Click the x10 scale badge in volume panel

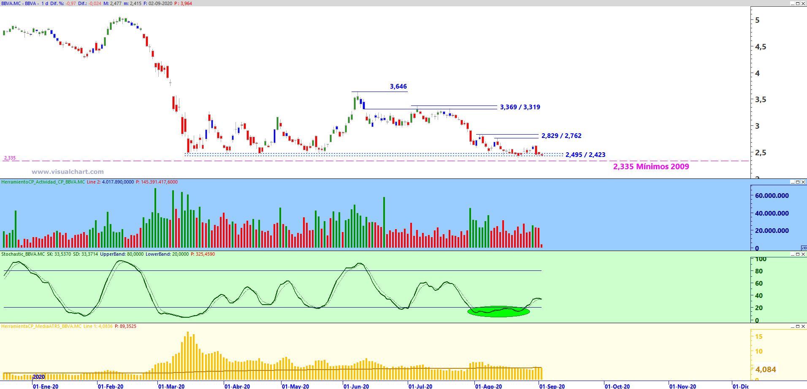[804, 248]
